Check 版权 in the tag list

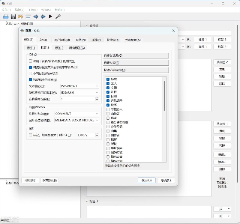tap(108, 144)
